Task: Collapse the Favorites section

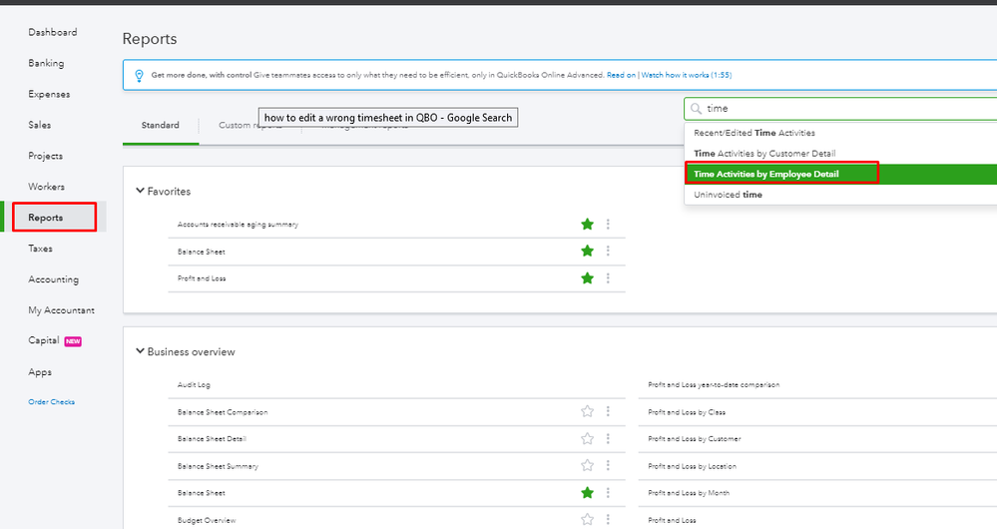Action: click(x=140, y=192)
